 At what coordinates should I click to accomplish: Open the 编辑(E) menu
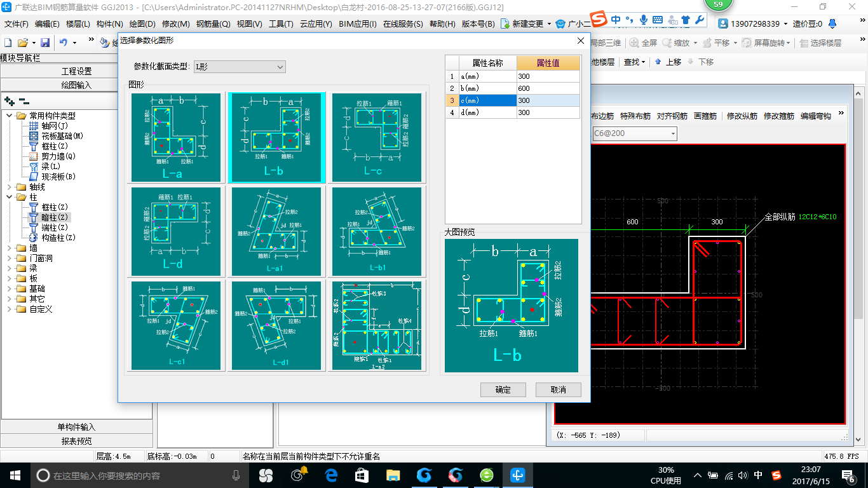(47, 24)
